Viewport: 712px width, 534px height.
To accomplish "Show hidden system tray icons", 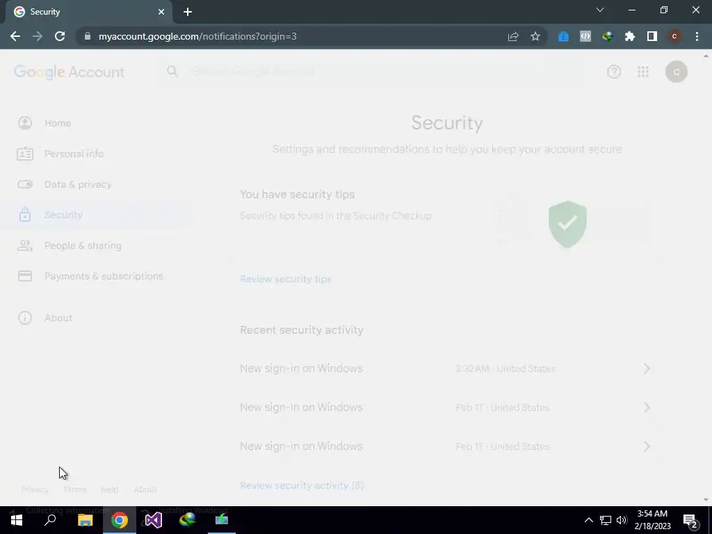I will (x=588, y=520).
